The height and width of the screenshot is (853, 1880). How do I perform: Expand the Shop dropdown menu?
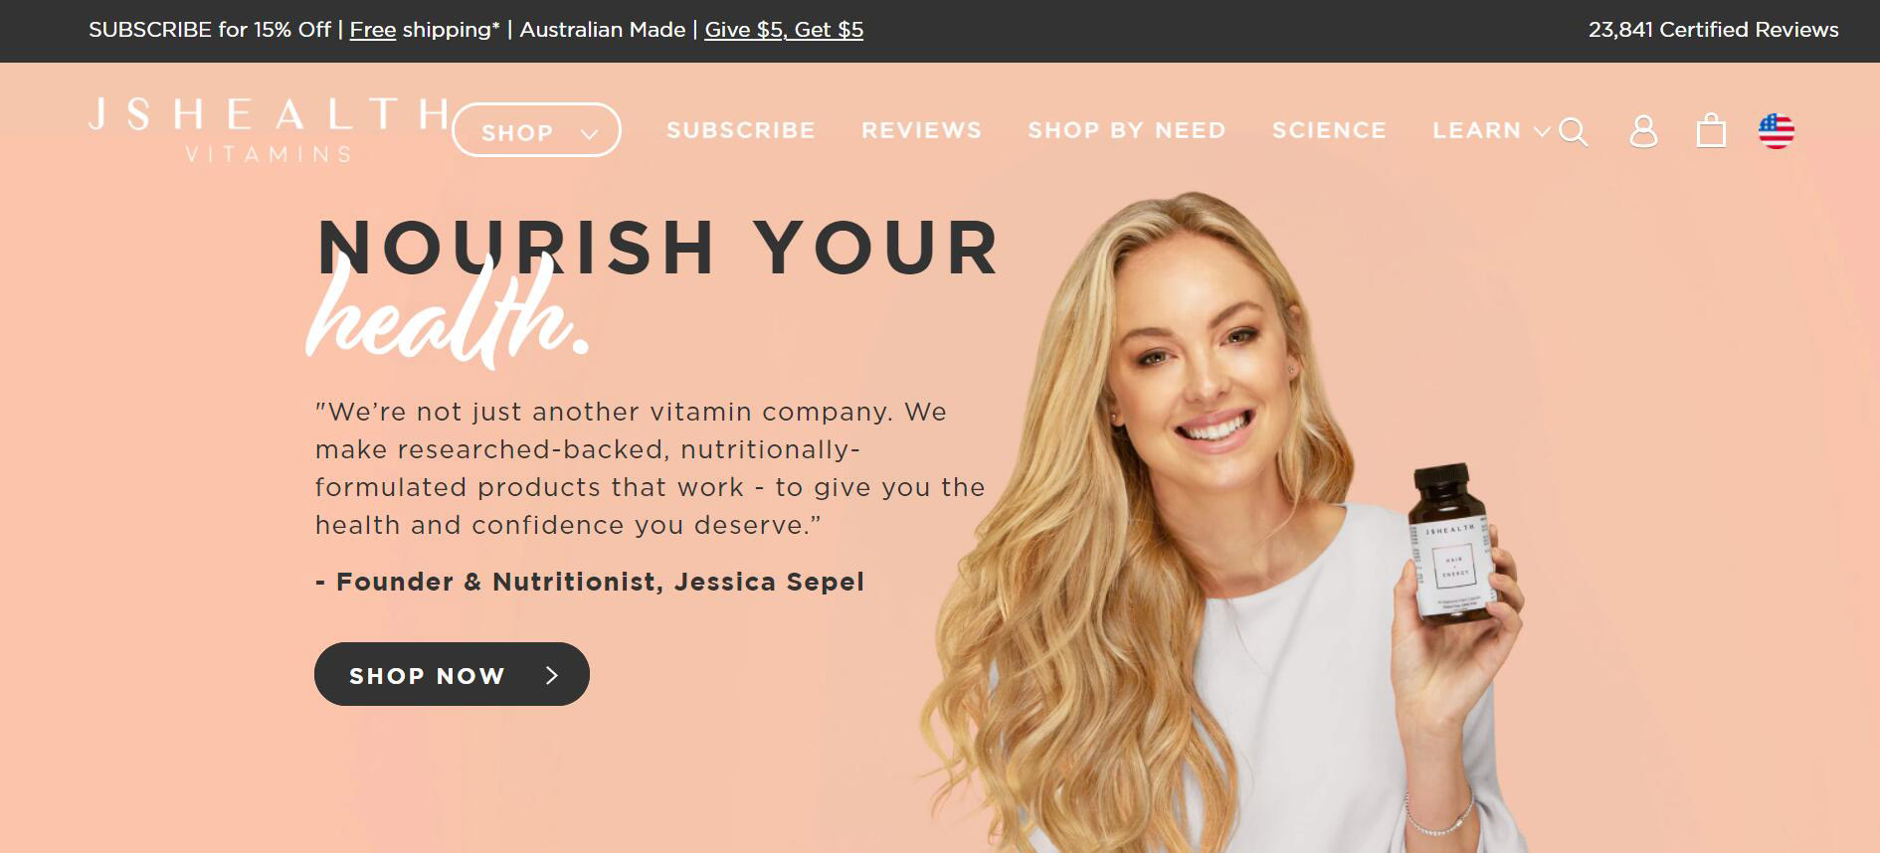coord(536,130)
